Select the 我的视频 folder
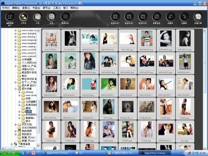This screenshot has height=156, width=208. click(27, 131)
